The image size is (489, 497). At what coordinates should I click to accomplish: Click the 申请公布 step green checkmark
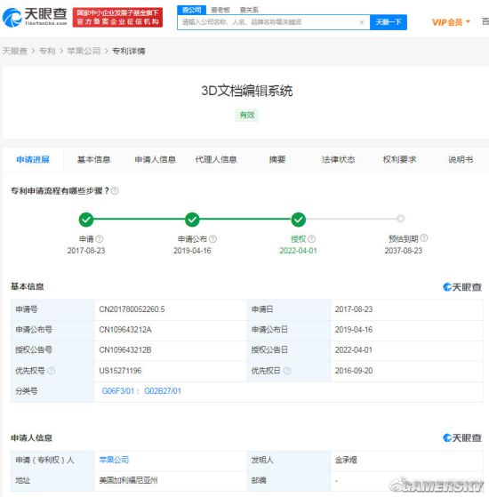tap(192, 220)
